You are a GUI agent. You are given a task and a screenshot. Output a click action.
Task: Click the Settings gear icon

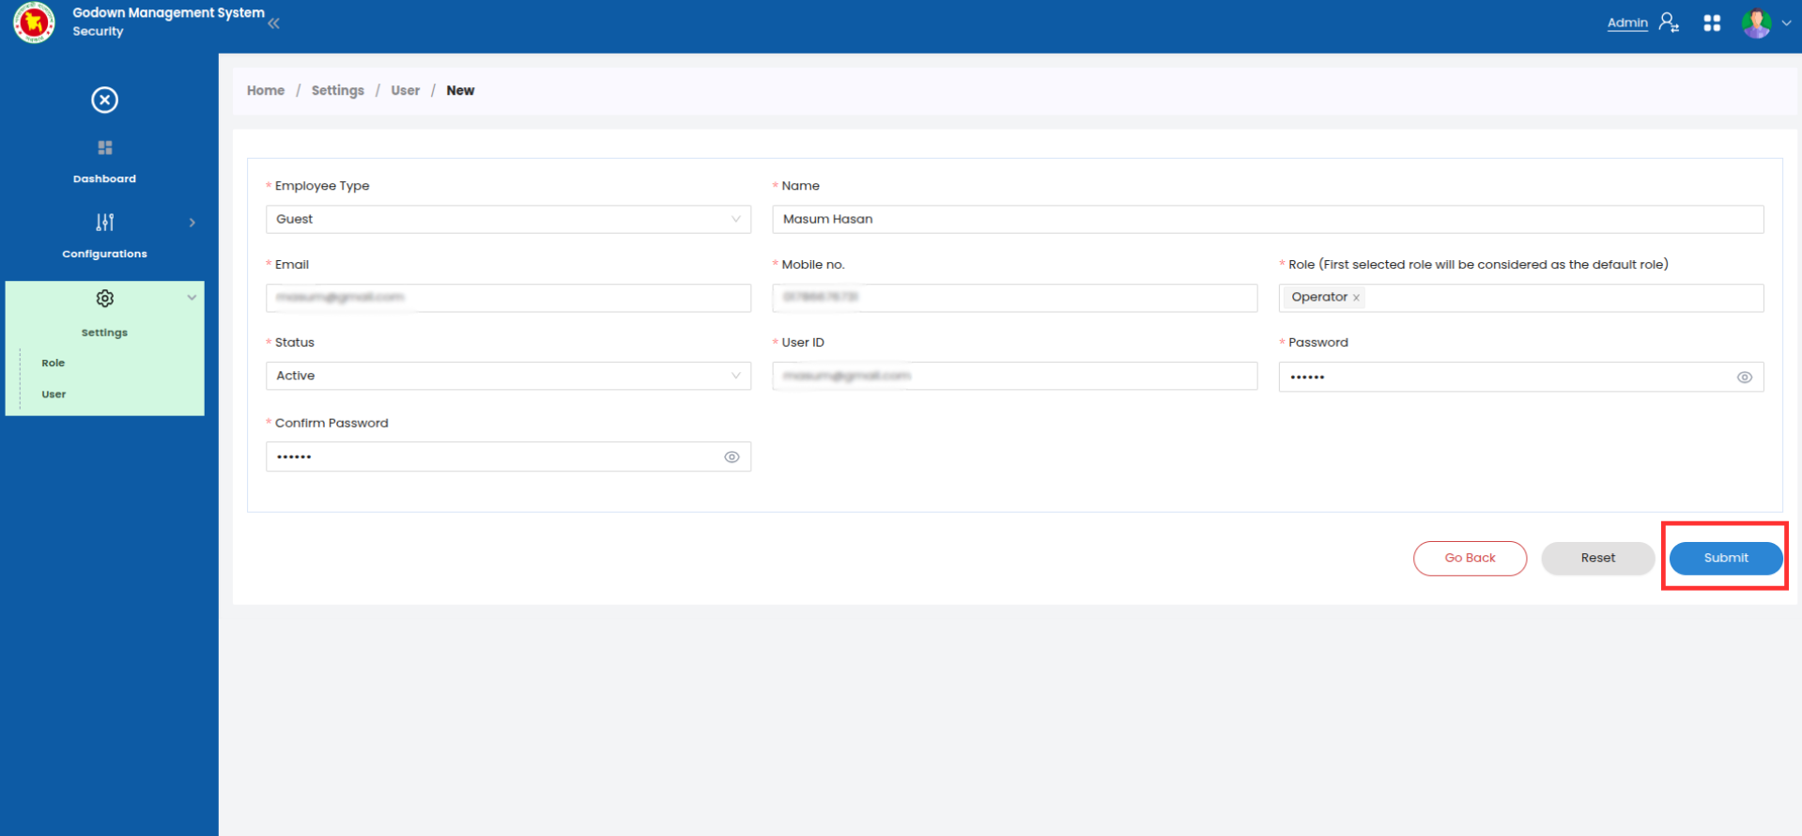click(x=104, y=299)
